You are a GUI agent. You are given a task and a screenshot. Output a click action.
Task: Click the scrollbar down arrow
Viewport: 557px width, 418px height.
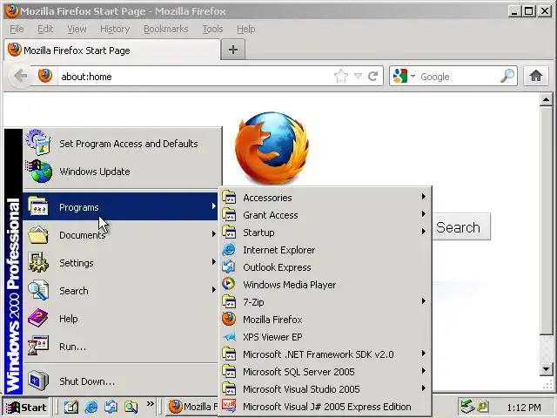pos(547,369)
